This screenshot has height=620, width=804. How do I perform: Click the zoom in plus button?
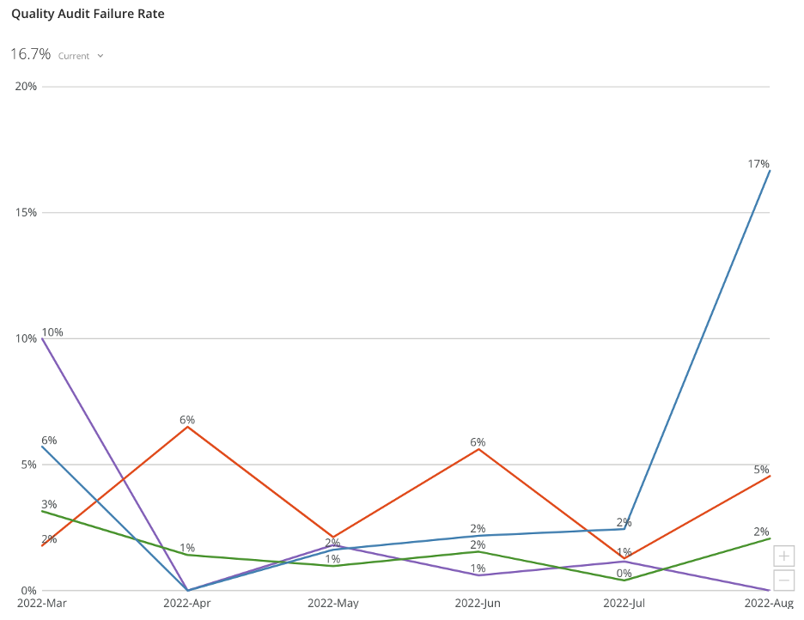(783, 556)
